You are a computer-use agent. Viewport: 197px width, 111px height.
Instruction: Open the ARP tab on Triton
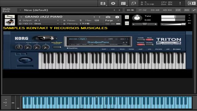pos(168,49)
